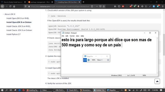The width and height of the screenshot is (165, 92).
Task: View site security padlock information
Action: (29, 6)
